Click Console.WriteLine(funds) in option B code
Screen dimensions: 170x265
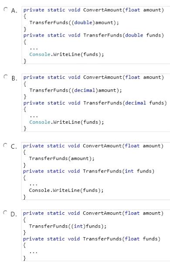[x=67, y=122]
